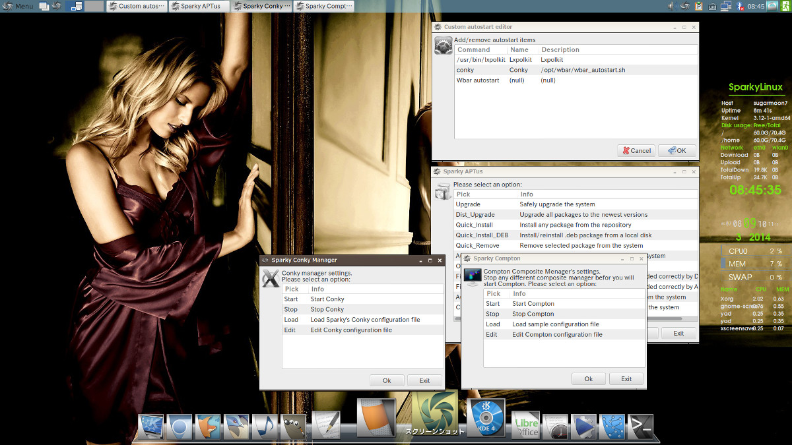Switch to the second workspace in the pager
The image size is (792, 445).
pos(94,6)
